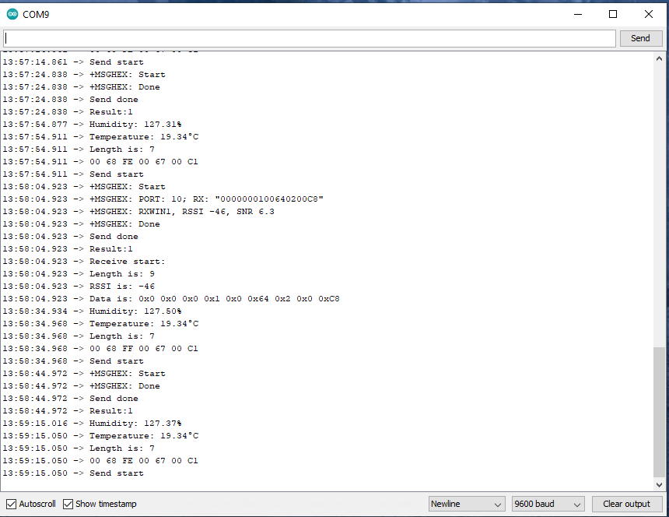Uncheck the Show timestamp checkbox
The width and height of the screenshot is (669, 517).
pyautogui.click(x=68, y=504)
